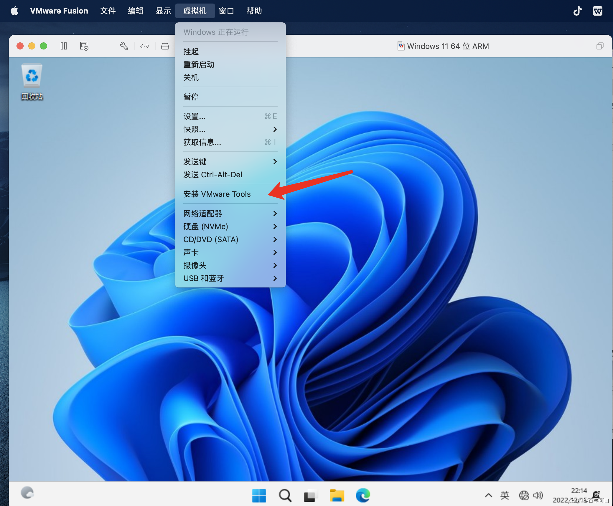Image resolution: width=613 pixels, height=506 pixels.
Task: Click the wrench settings toolbar icon
Action: (123, 46)
